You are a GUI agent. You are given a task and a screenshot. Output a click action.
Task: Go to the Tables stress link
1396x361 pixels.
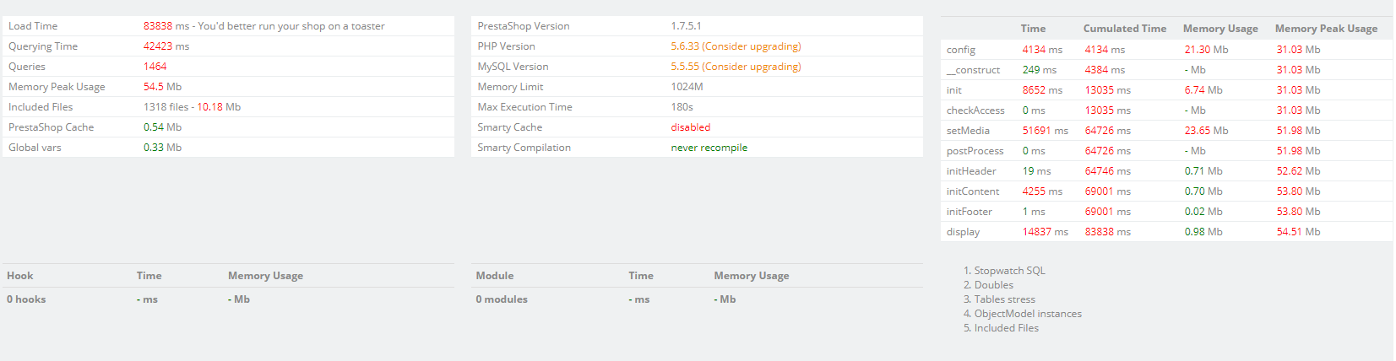[1004, 299]
